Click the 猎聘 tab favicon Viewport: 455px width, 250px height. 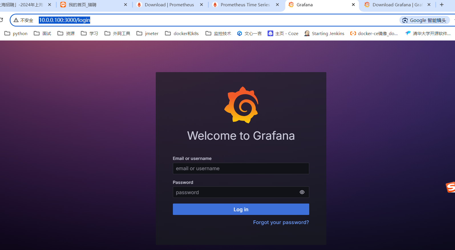pos(63,5)
